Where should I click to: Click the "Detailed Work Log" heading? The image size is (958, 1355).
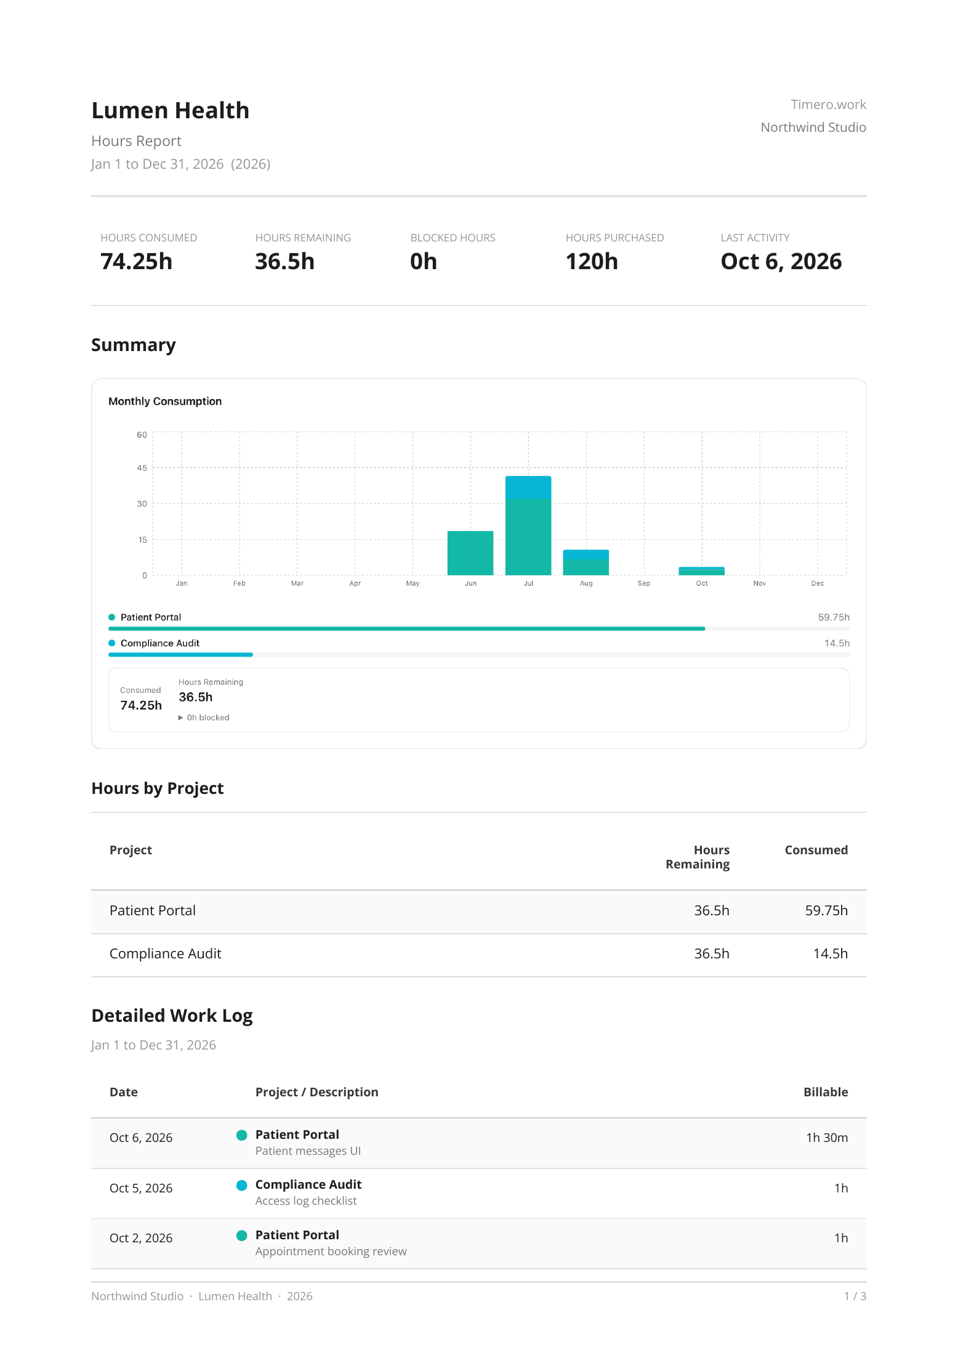[172, 1016]
